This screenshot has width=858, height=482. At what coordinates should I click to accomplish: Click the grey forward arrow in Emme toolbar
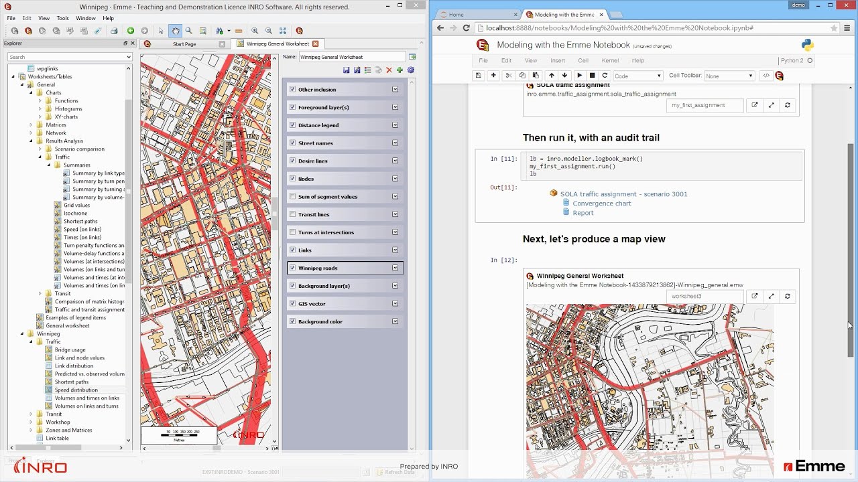144,31
